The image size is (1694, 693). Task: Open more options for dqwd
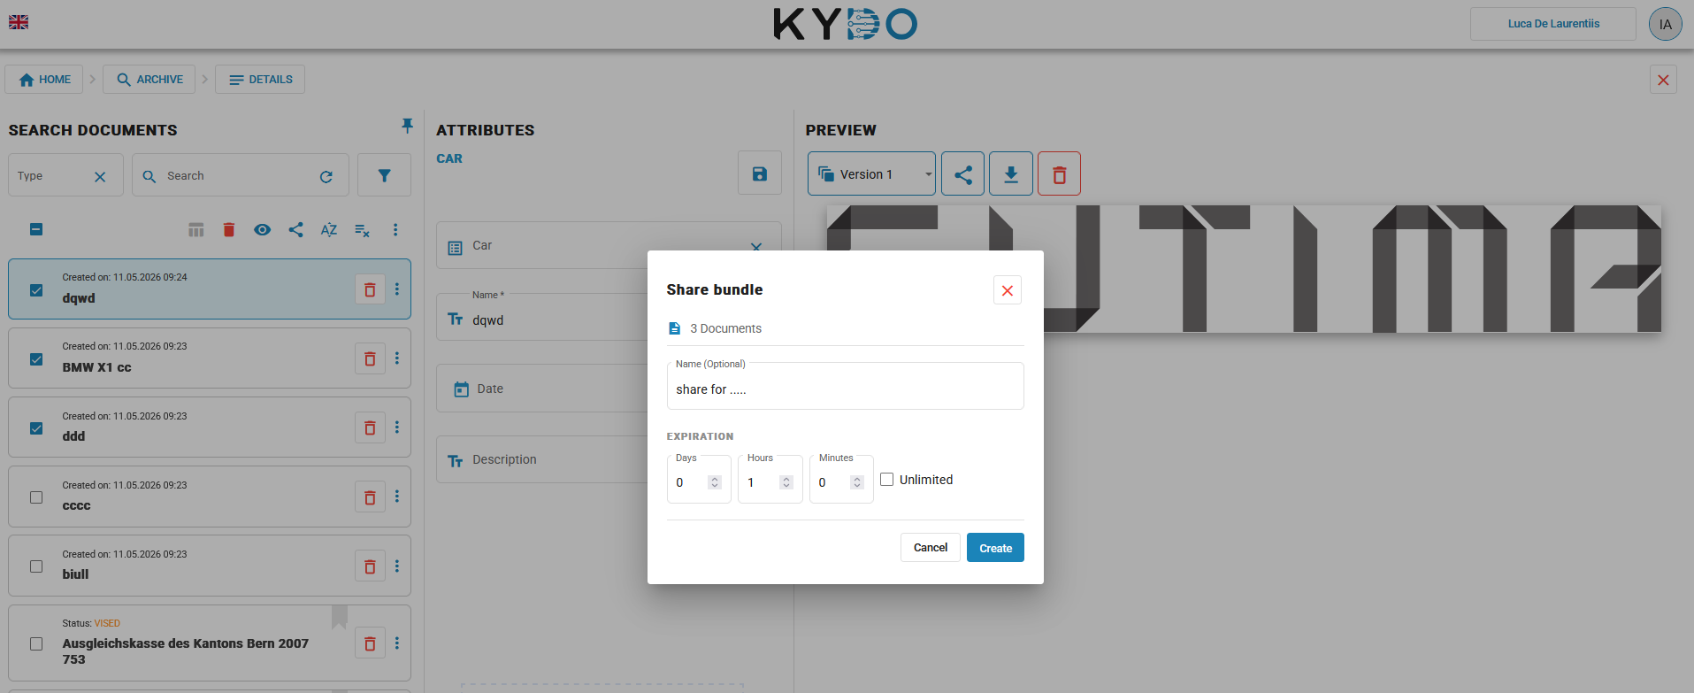397,289
